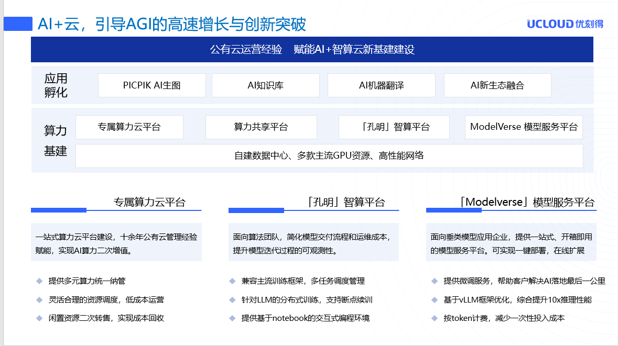The image size is (618, 346).
Task: Click the text '闲置资源二次转售，实现成本回收'
Action: coord(106,318)
